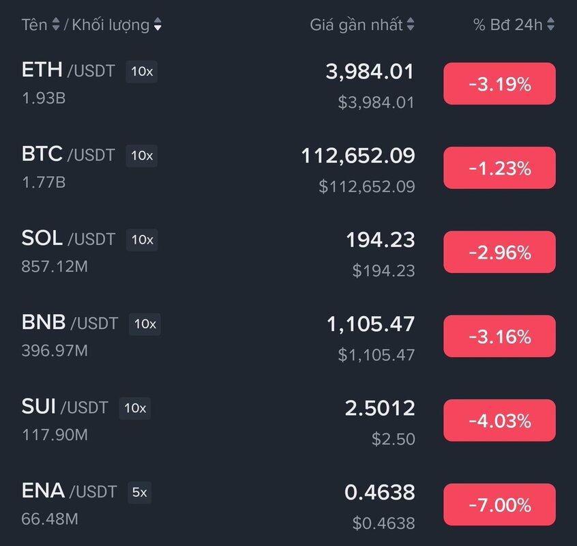Tap the 10x leverage badge for SOL
577x546 pixels.
click(142, 240)
